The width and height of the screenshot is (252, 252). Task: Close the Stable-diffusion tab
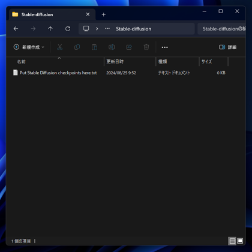88,14
